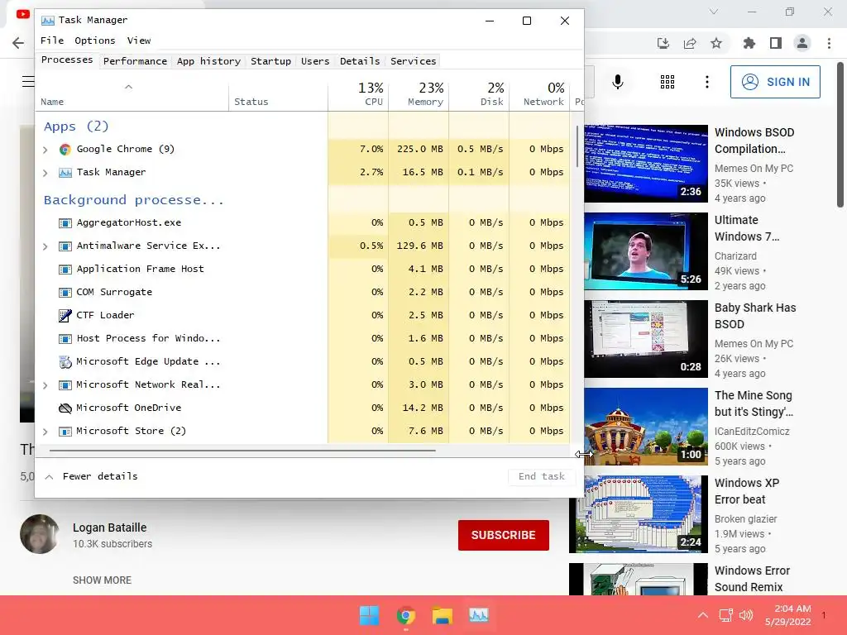
Task: Click the Task Manager horizontal scrollbar
Action: pyautogui.click(x=242, y=451)
